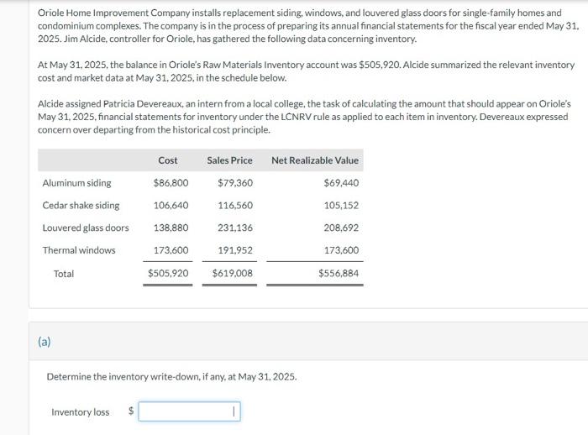Viewport: 588px width, 435px height.
Task: Click the Inventory loss label
Action: click(81, 412)
